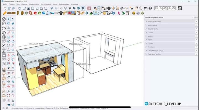Select the red pencil Line tool
199x110 pixels.
(9, 33)
